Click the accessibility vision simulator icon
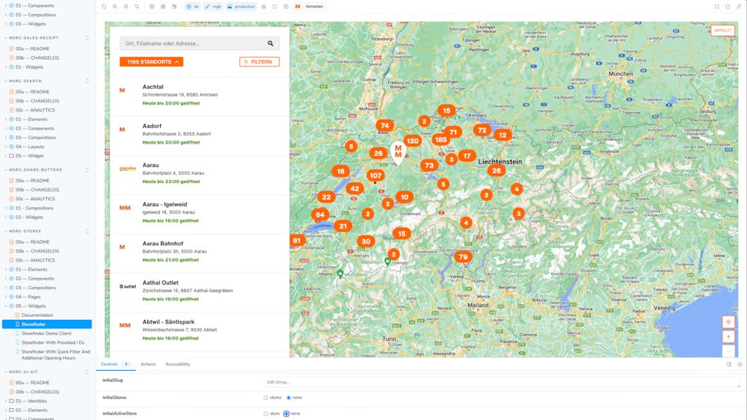Screen dimensions: 747x420 click(x=286, y=7)
